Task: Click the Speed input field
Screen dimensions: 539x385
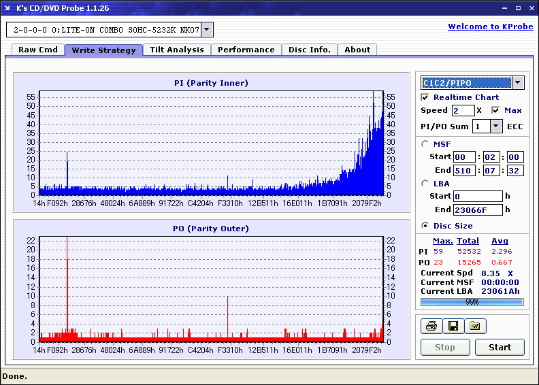Action: (463, 111)
